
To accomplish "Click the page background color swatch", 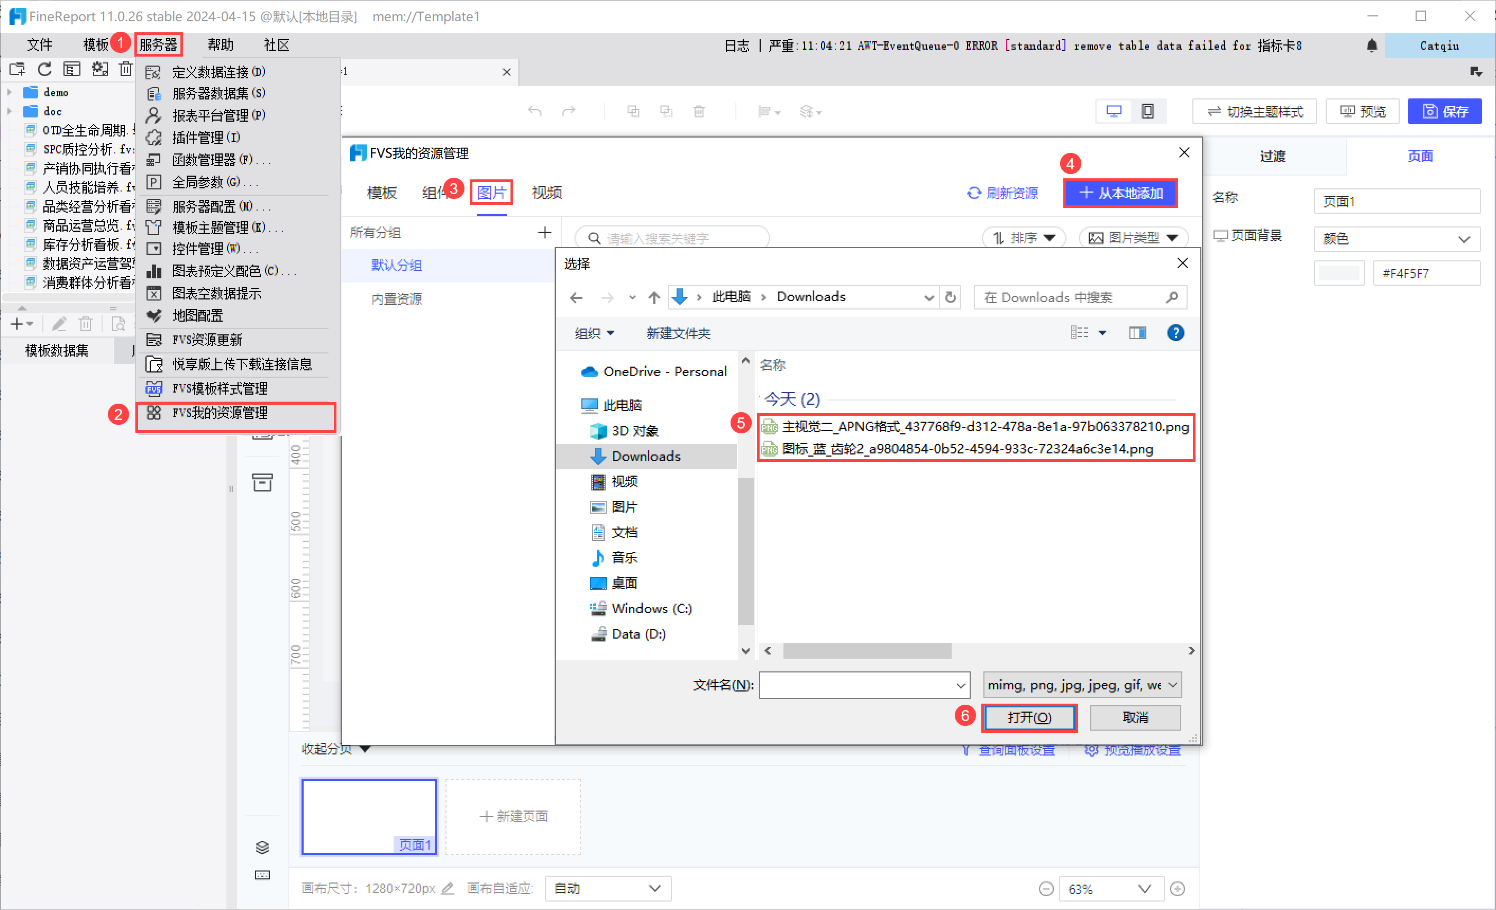I will pos(1339,273).
